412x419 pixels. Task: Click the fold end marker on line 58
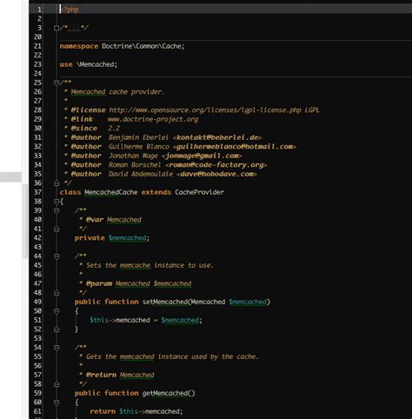click(56, 384)
